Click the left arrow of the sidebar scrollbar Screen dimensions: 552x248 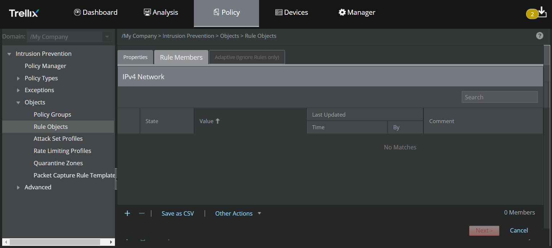click(5, 242)
